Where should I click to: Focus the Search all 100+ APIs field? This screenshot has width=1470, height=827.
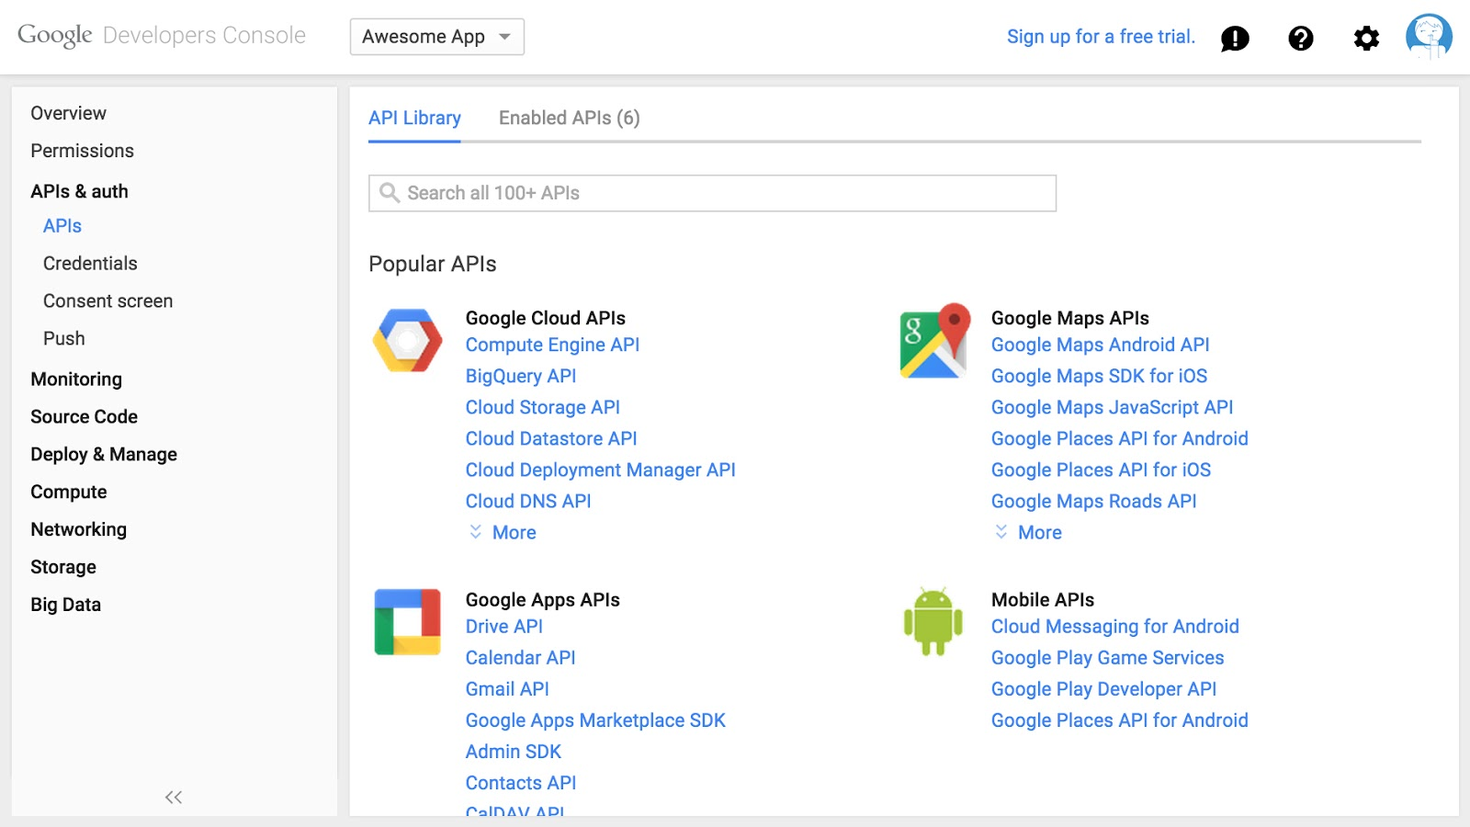point(712,193)
